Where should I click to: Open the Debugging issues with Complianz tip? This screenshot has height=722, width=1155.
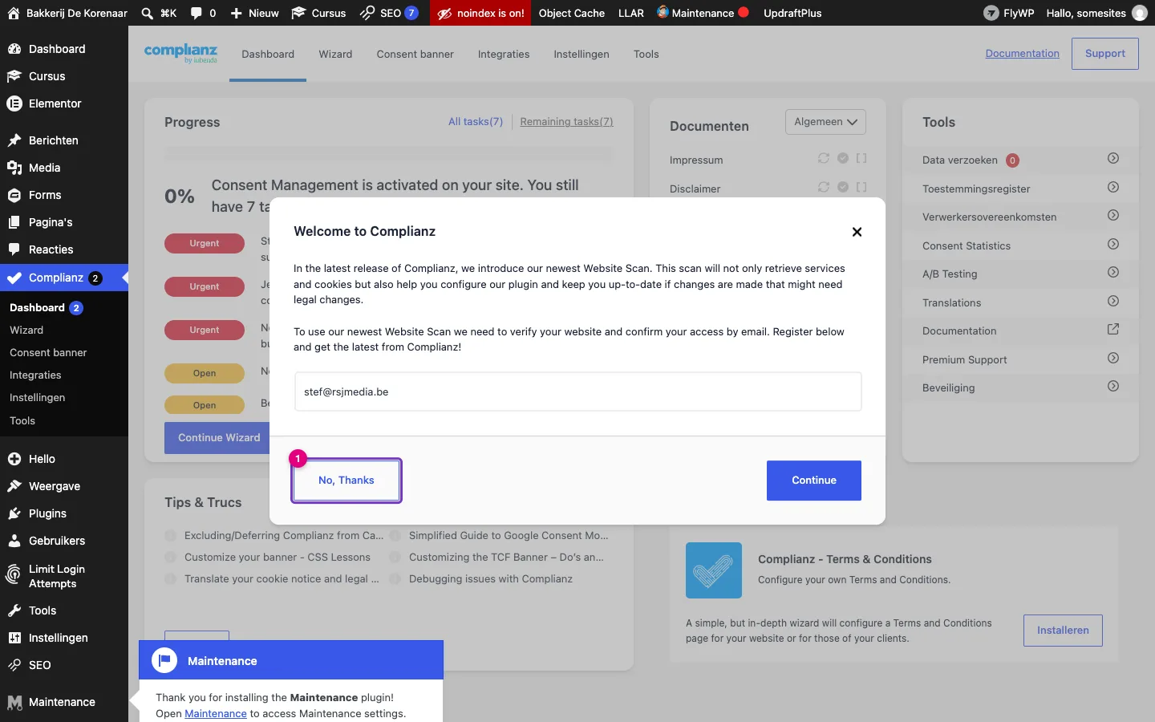tap(491, 579)
